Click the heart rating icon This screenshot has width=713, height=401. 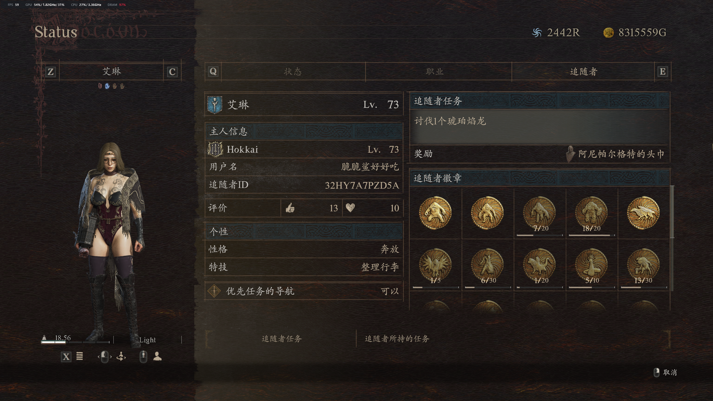click(x=350, y=208)
